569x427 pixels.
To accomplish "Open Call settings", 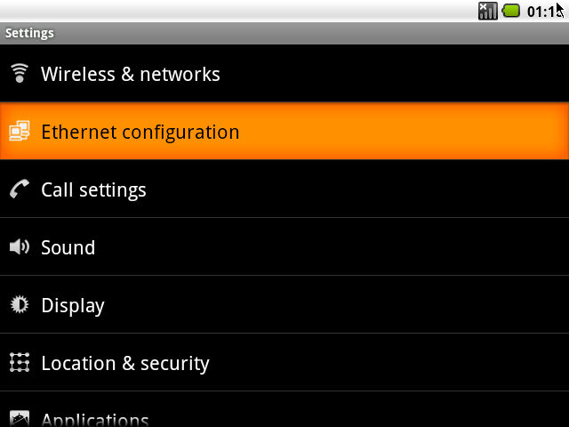I will [284, 189].
